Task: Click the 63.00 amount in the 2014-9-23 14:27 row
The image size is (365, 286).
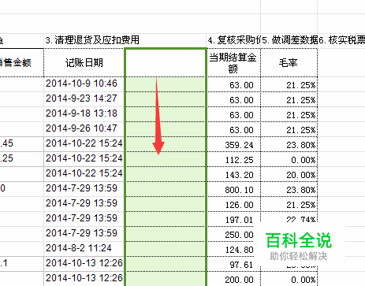Action: pyautogui.click(x=233, y=99)
